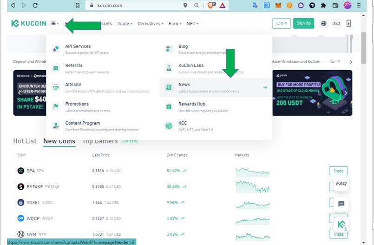The image size is (374, 245).
Task: Switch to Hot List tab
Action: pyautogui.click(x=25, y=141)
